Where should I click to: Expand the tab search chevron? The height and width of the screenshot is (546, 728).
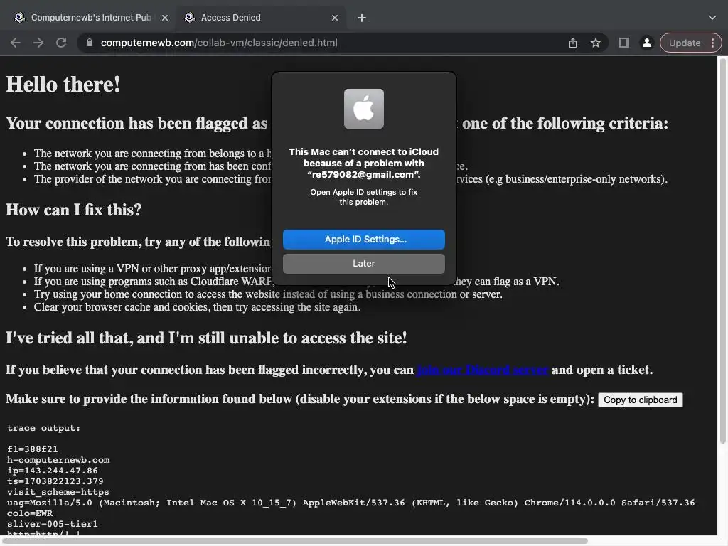(712, 18)
